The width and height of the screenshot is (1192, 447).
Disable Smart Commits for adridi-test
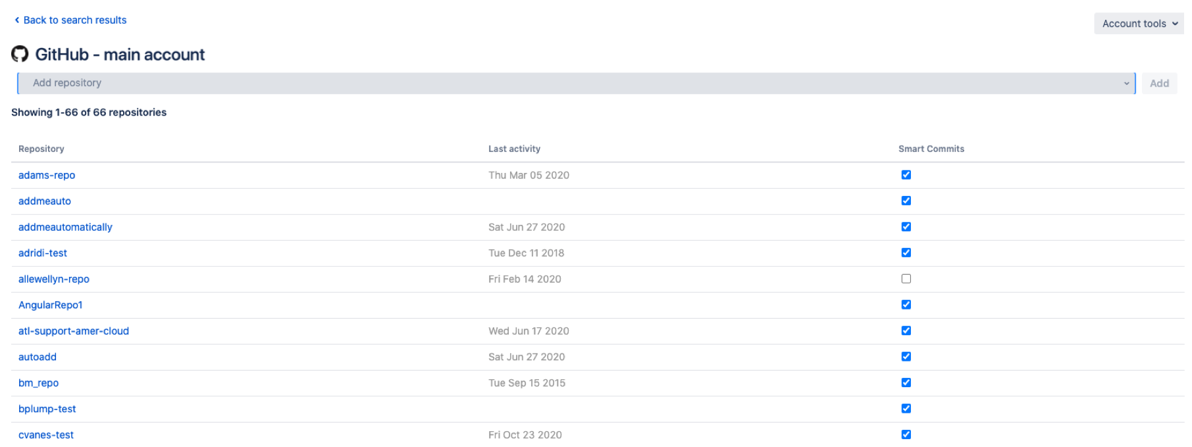click(906, 252)
